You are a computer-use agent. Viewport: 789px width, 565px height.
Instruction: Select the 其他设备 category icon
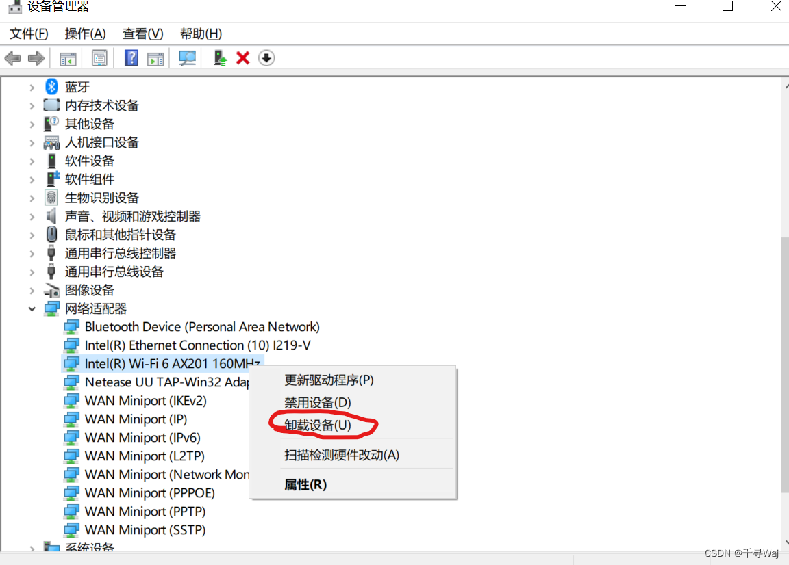(x=51, y=124)
